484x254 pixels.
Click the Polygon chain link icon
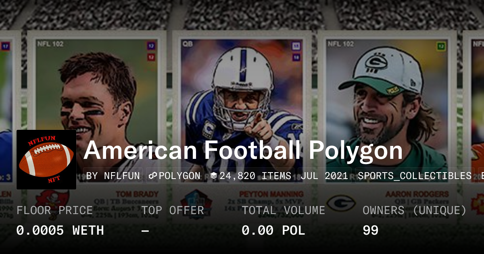[x=153, y=176]
